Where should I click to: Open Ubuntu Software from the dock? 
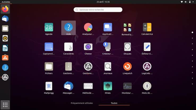5,58
